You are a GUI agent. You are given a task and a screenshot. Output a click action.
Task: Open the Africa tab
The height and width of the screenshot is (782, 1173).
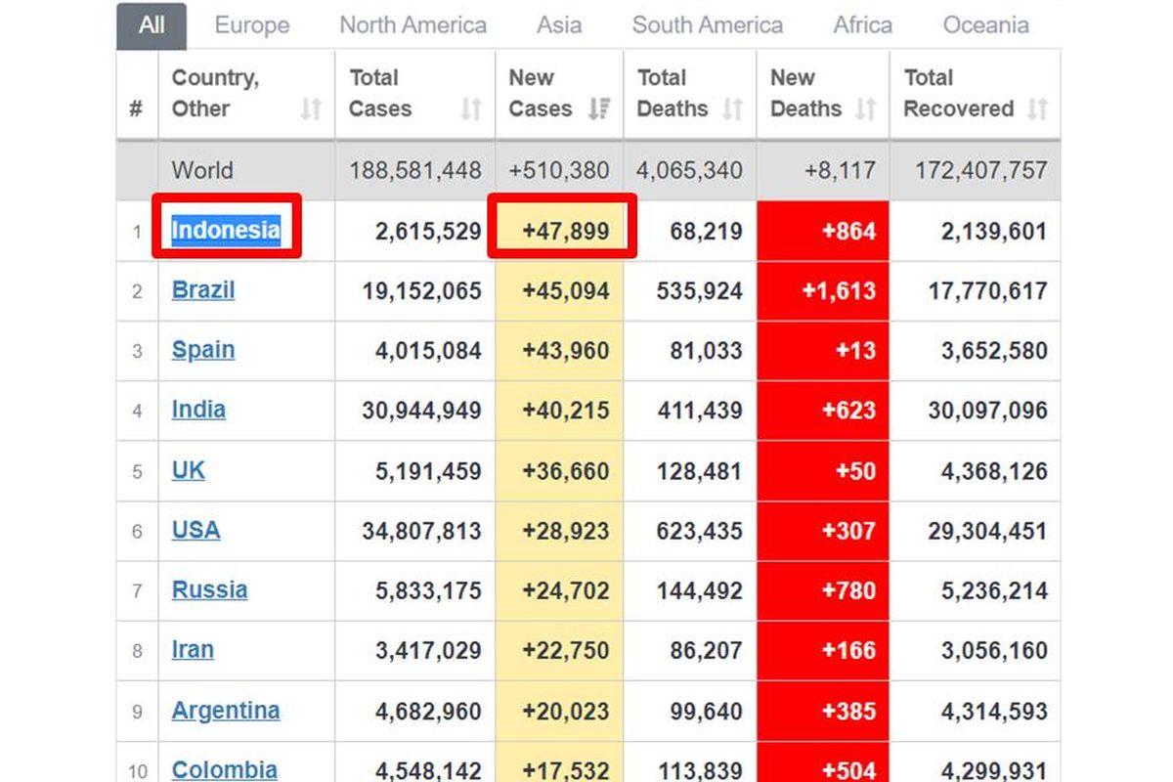tap(862, 25)
